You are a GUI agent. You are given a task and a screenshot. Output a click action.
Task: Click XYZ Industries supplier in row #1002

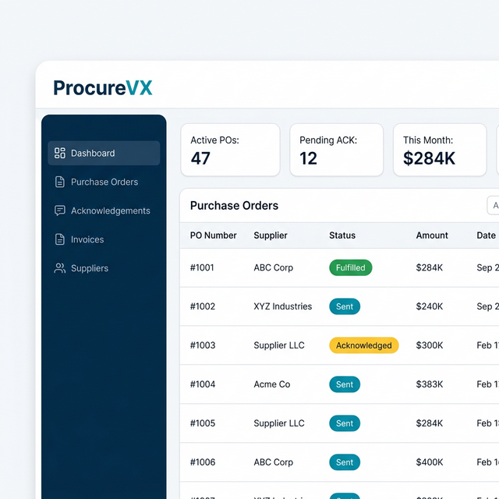(282, 306)
